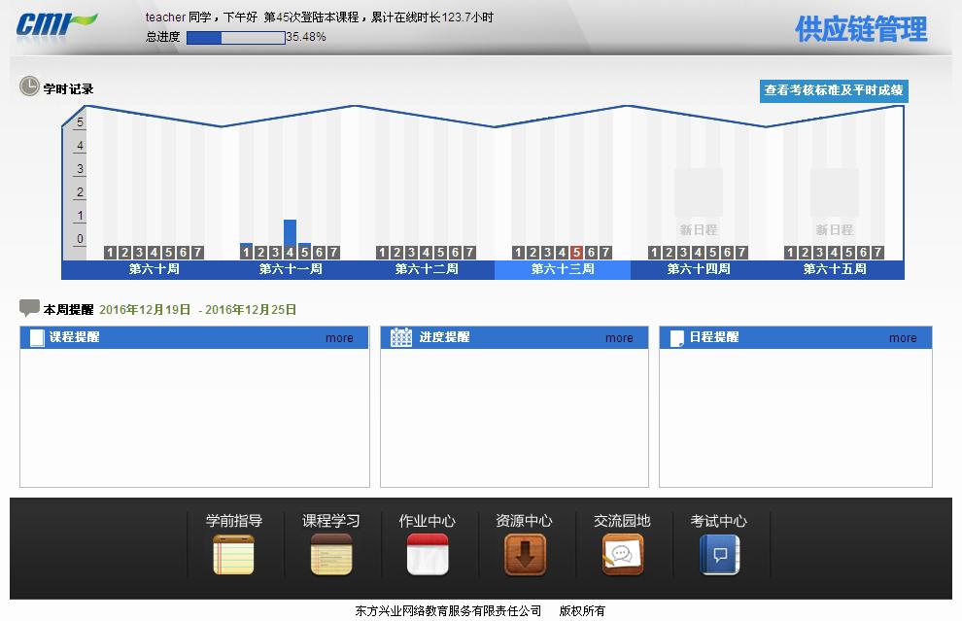Switch to 第六十四周 tab
This screenshot has height=621, width=962.
pos(699,269)
